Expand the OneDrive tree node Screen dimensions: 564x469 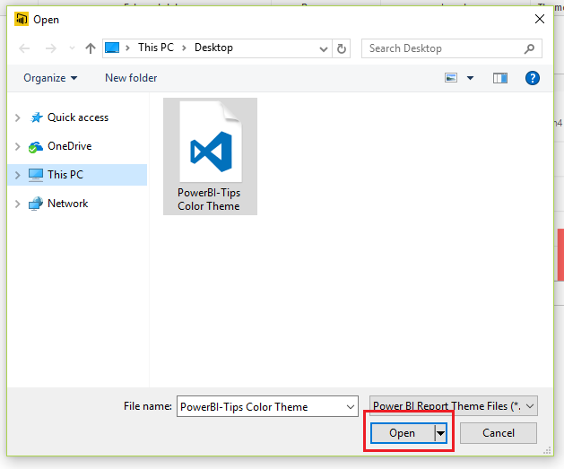(17, 146)
